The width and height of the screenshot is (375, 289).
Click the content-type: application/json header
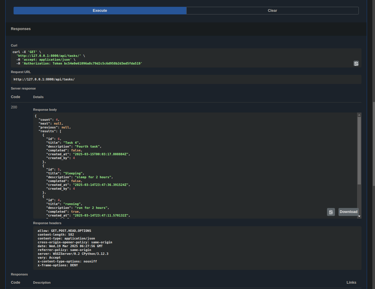pos(66,239)
